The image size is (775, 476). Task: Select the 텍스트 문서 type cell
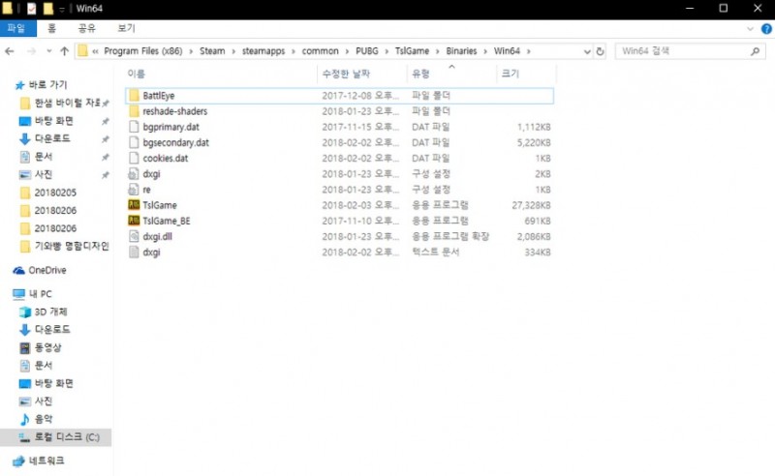point(435,253)
